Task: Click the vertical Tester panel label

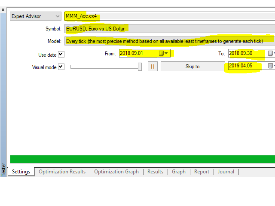Action: (x=3, y=170)
